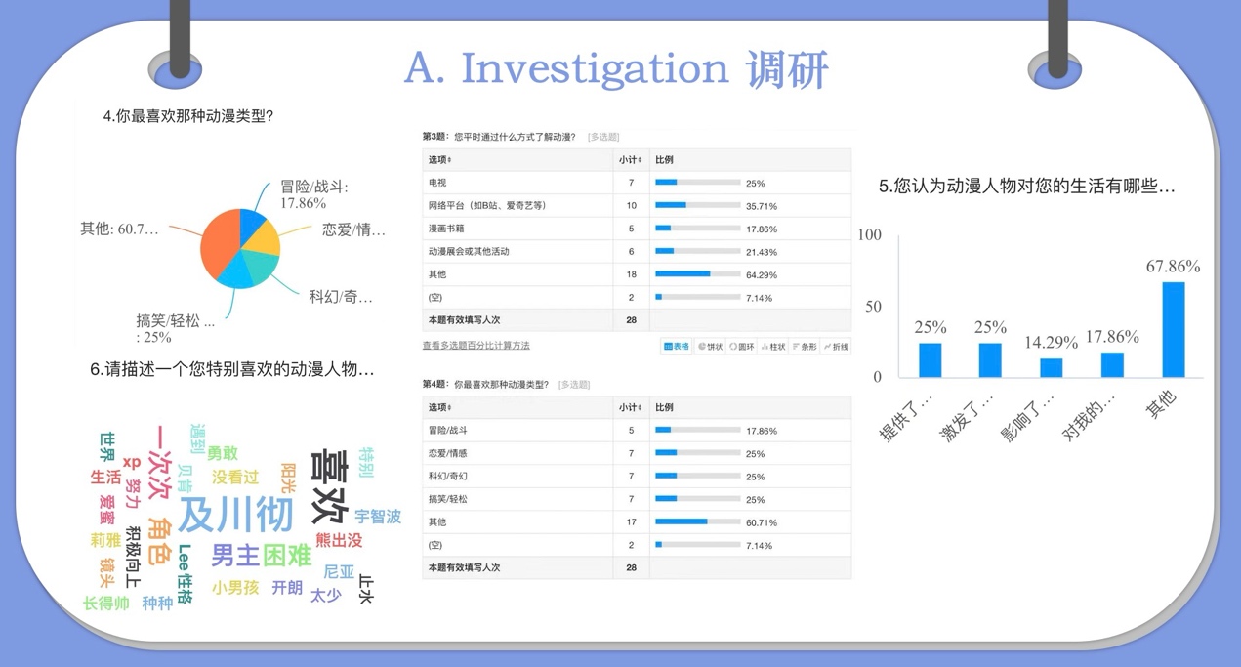Choose the 柱状 column chart icon
Screen dimensions: 1241x667
(x=774, y=347)
